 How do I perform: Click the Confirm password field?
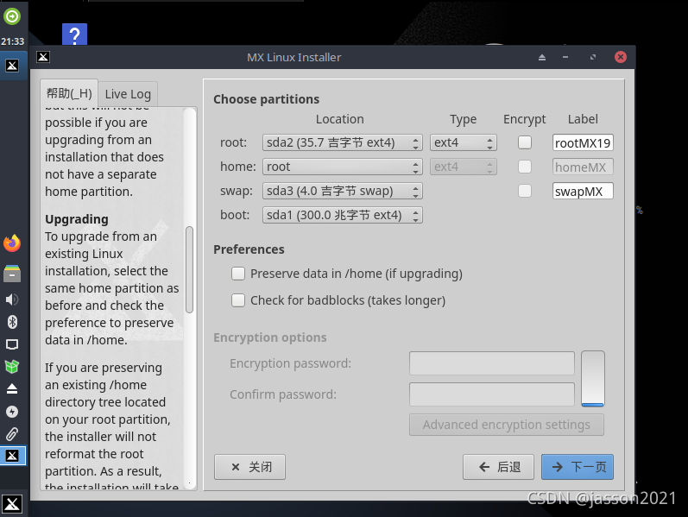pyautogui.click(x=492, y=394)
